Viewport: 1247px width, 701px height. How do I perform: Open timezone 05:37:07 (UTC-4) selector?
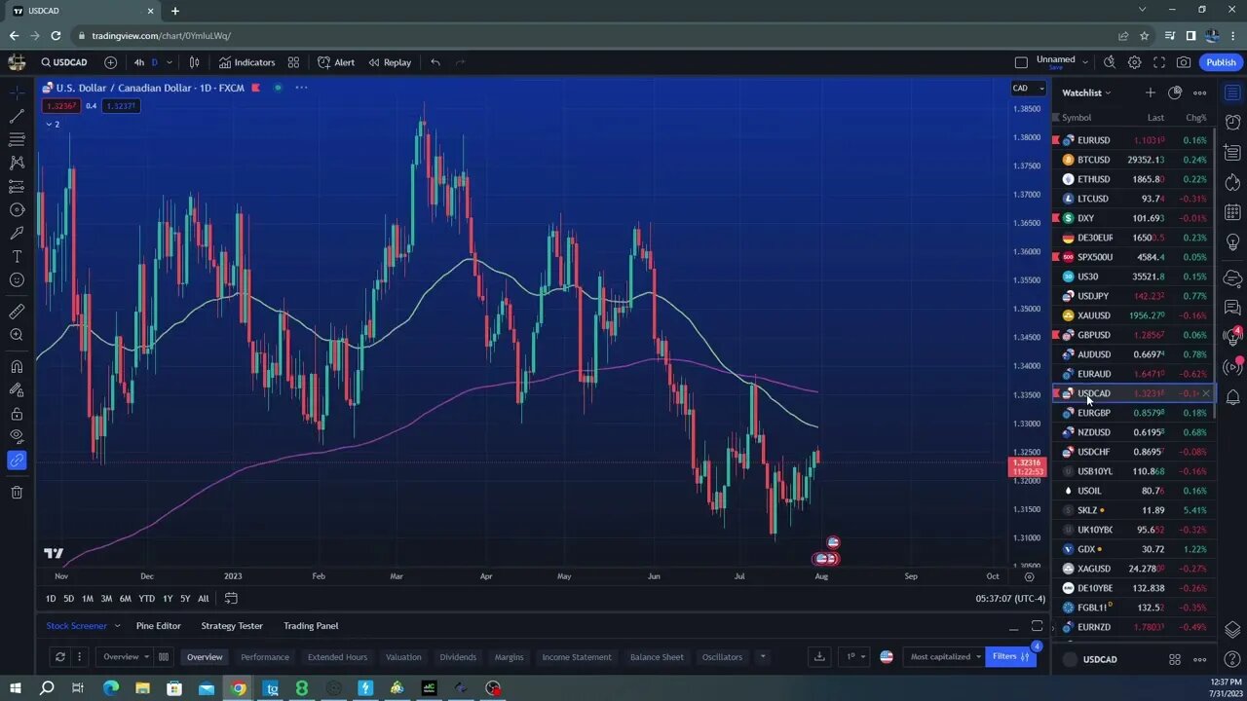tap(1010, 599)
